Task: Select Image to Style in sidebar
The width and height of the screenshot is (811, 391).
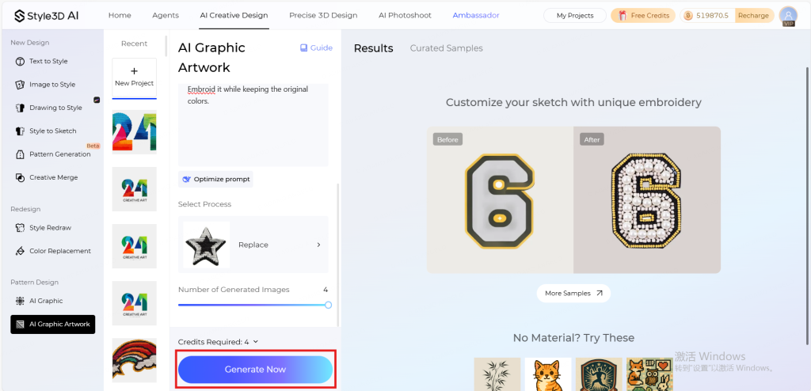Action: point(45,85)
